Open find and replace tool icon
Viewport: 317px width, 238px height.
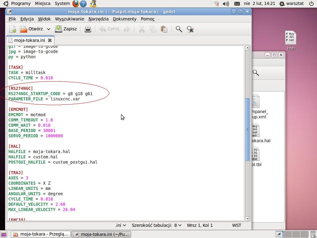190,29
